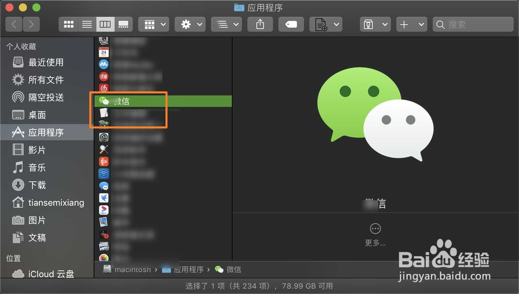Open 音乐 in the sidebar
The image size is (519, 294).
(46, 167)
